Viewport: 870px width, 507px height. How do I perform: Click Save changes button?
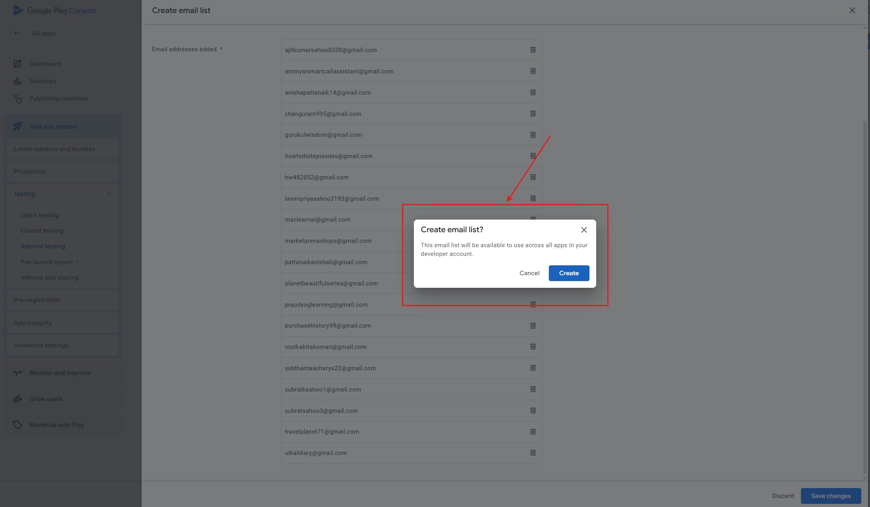831,496
